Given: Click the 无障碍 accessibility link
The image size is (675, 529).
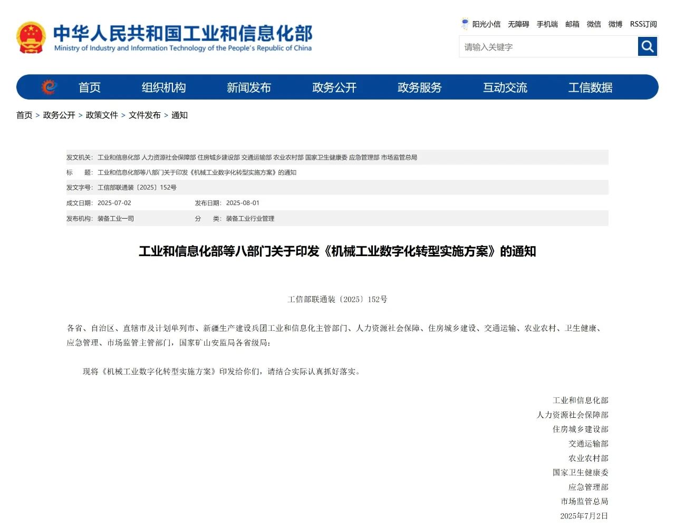Looking at the screenshot, I should point(518,24).
